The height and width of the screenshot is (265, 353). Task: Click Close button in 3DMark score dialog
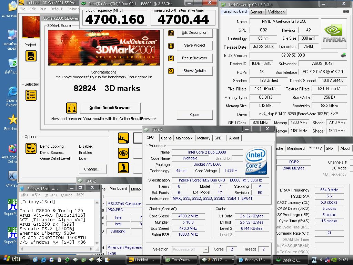[194, 115]
